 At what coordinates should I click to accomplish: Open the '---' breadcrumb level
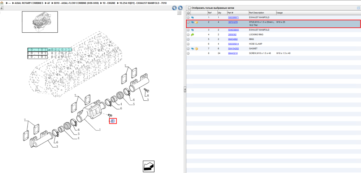[10, 3]
